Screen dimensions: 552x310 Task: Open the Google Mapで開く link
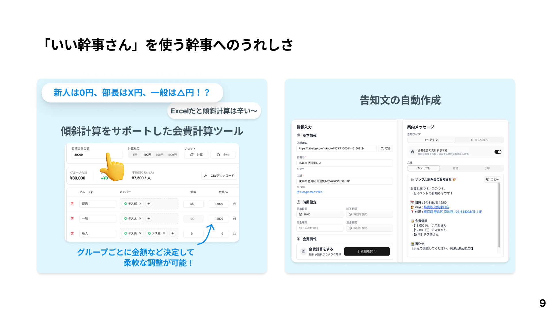point(310,192)
